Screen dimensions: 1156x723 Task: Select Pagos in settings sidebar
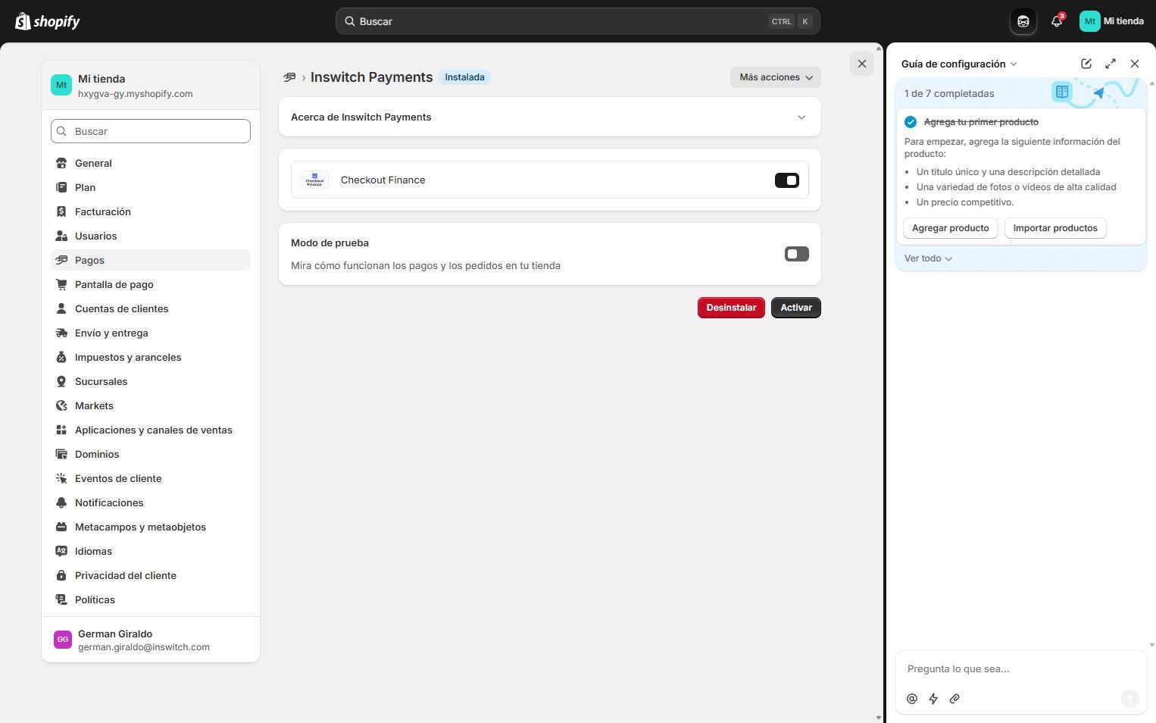[x=151, y=260]
